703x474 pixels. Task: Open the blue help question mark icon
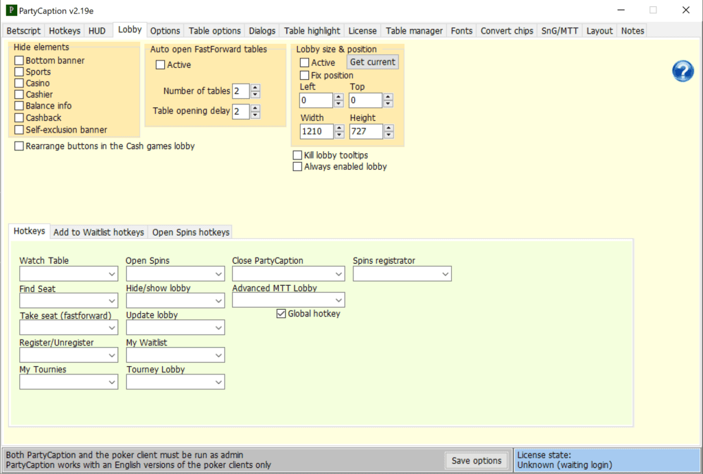[683, 71]
